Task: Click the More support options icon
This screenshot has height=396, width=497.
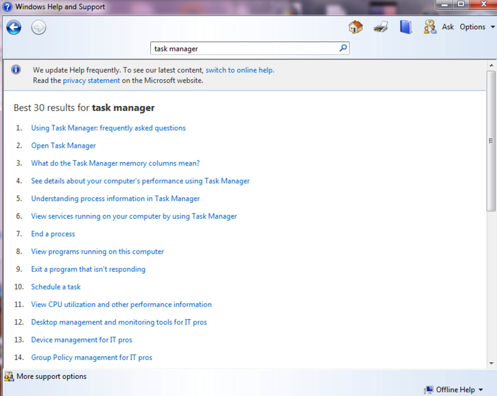Action: (9, 377)
